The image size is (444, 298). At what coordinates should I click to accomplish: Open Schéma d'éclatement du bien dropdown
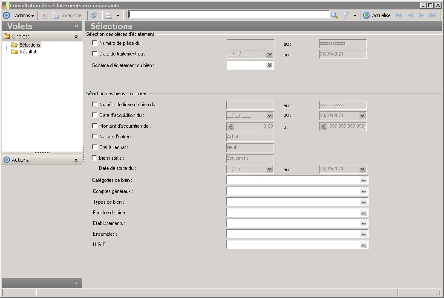(x=270, y=65)
